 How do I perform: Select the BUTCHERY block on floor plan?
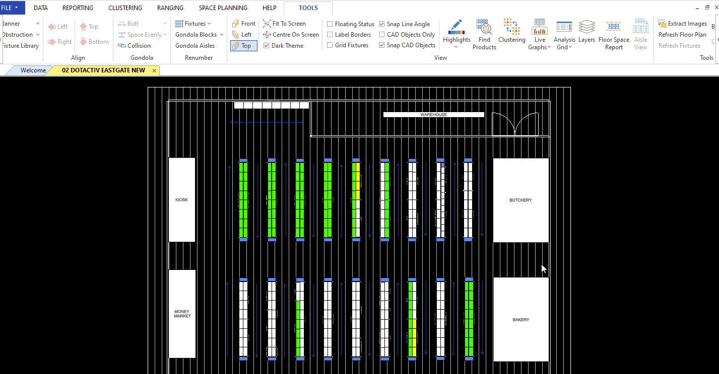coord(520,200)
